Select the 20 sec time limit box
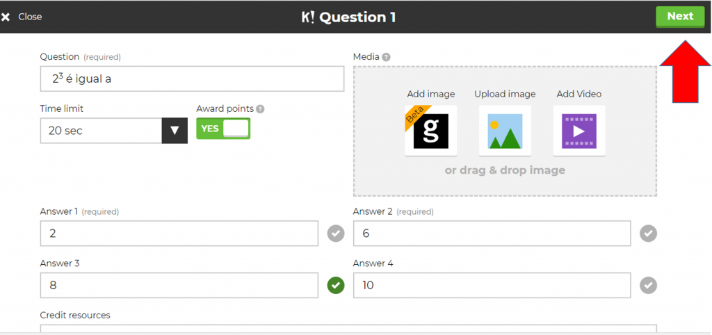Screen dimensions: 712x335 tap(101, 131)
